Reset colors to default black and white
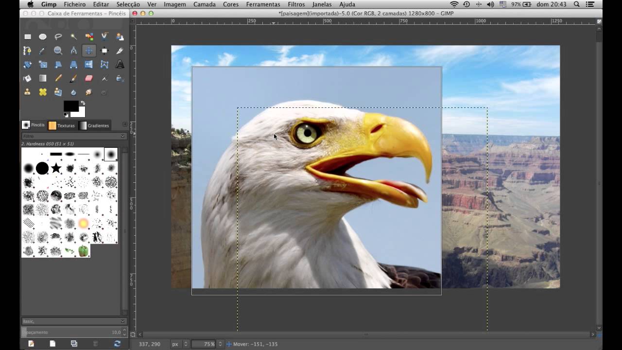The height and width of the screenshot is (350, 622). click(66, 115)
